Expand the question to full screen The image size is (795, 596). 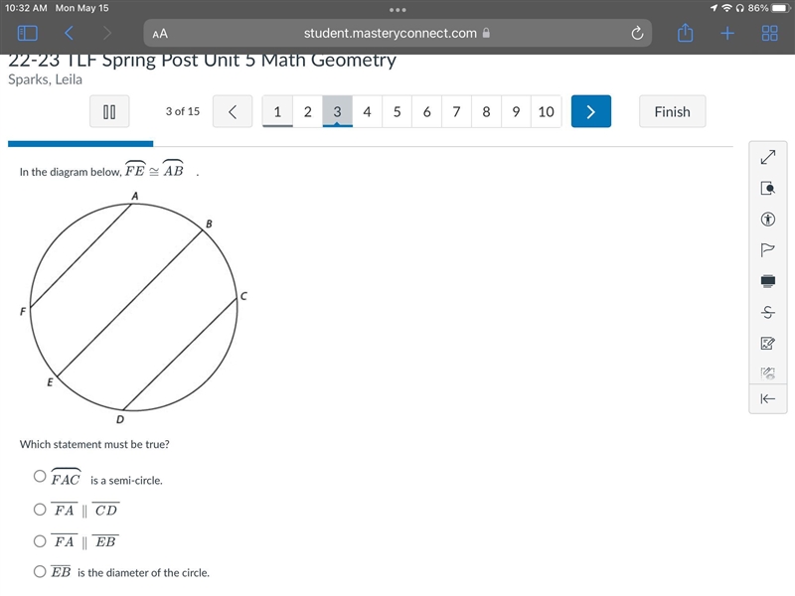(768, 157)
